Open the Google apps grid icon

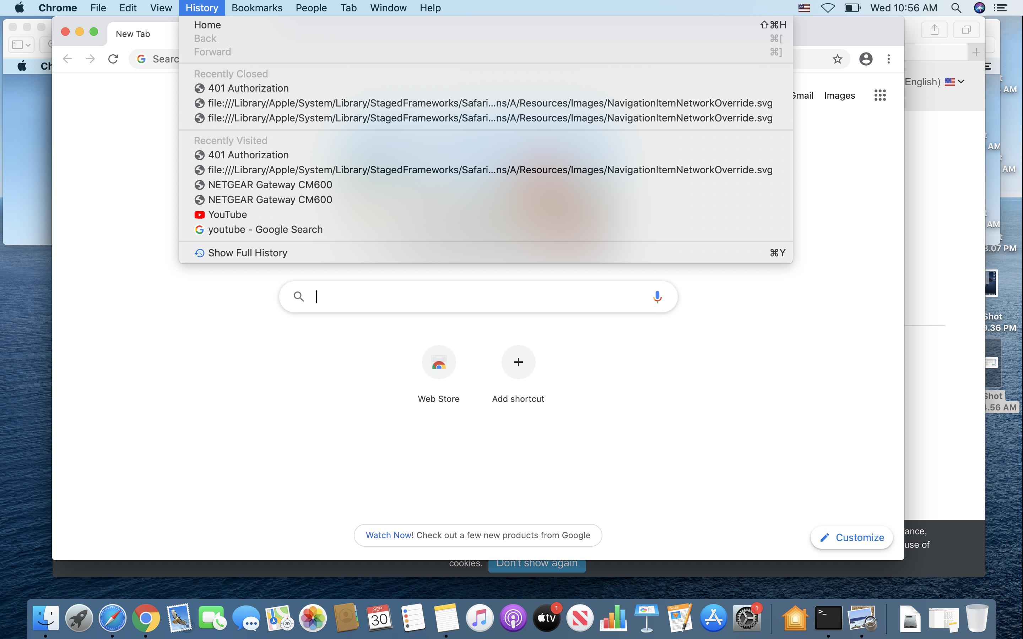880,95
